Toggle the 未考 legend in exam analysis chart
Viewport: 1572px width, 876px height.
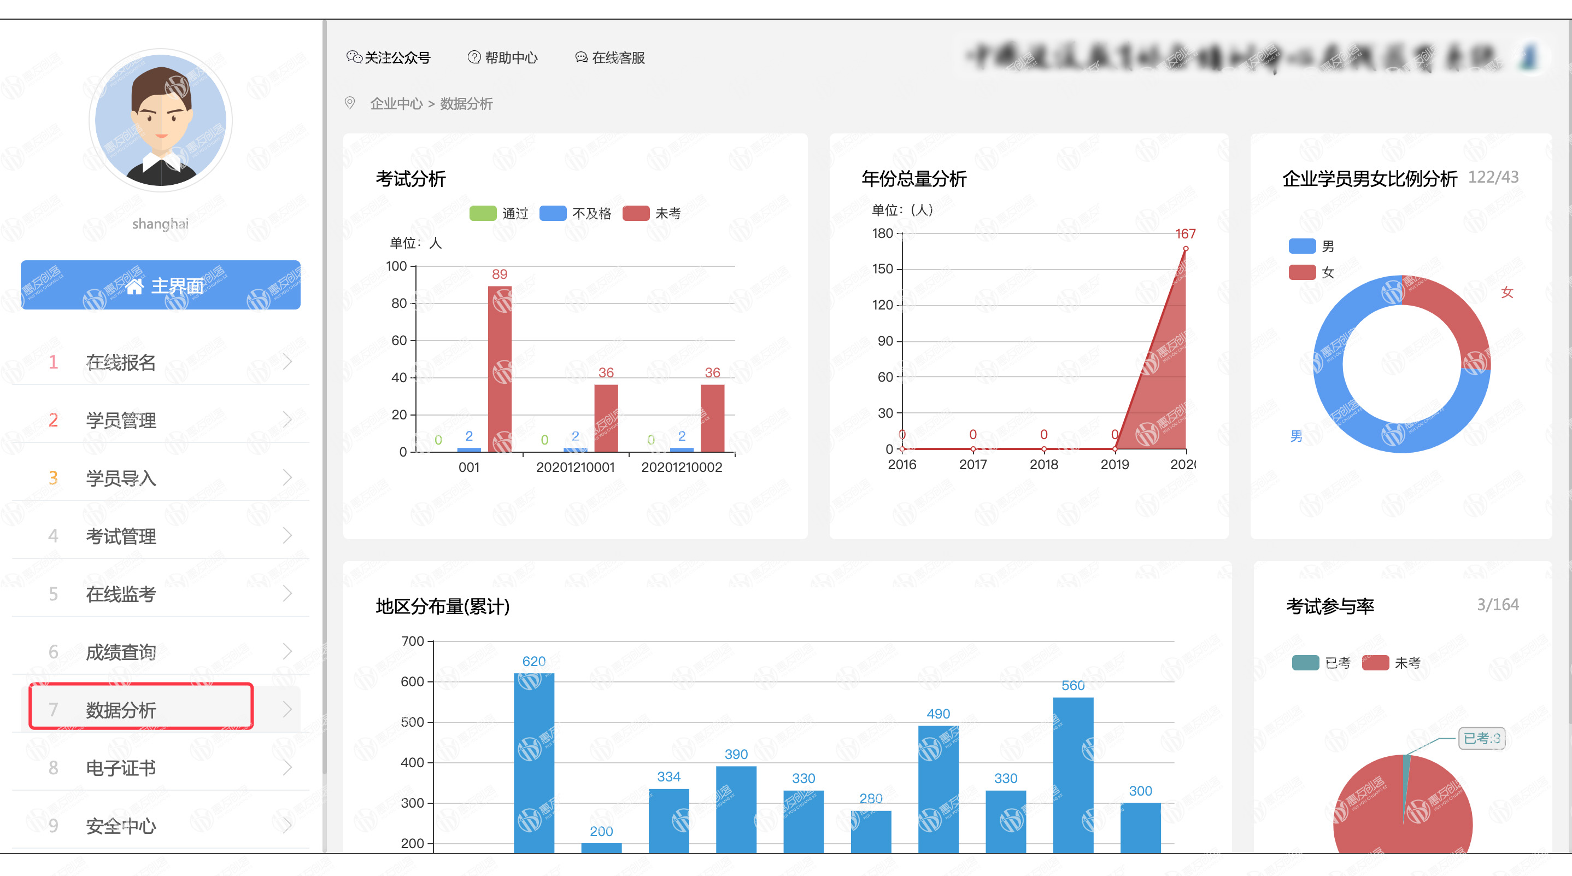(636, 213)
